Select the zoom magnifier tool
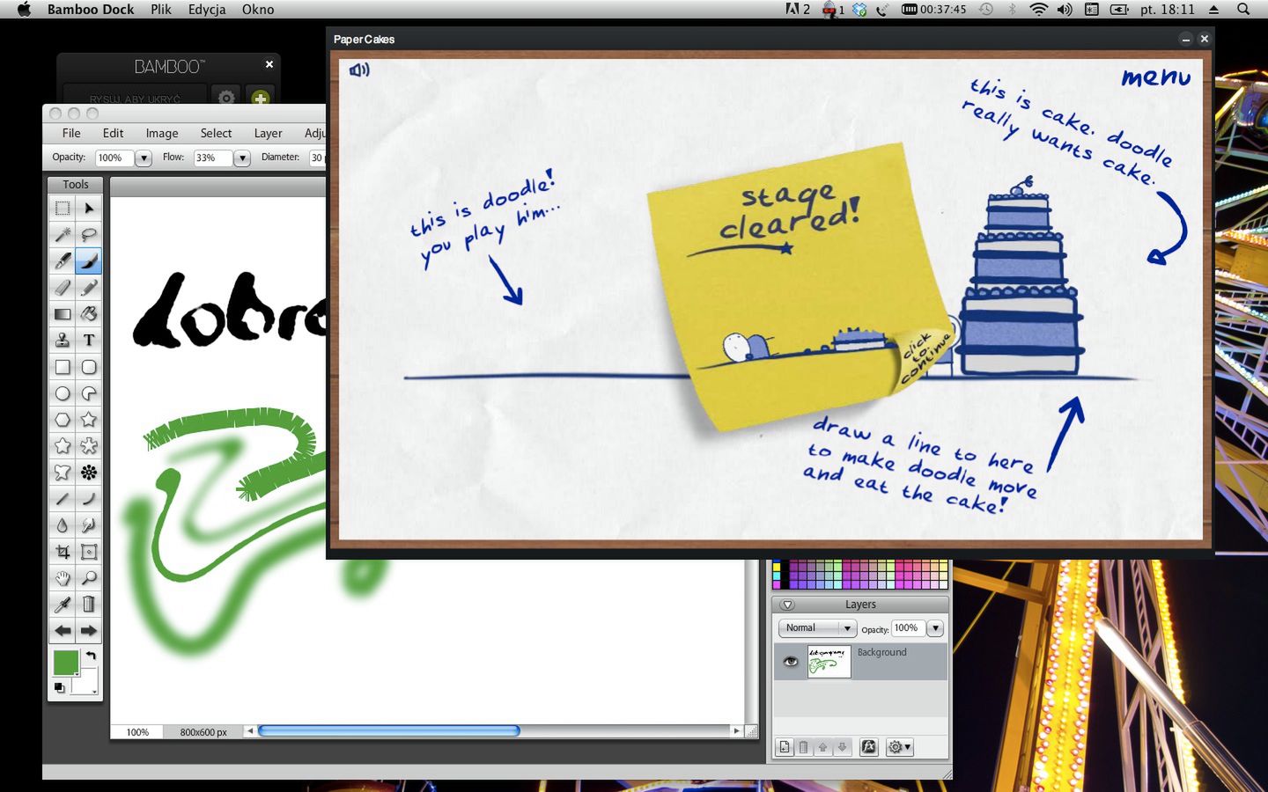 (89, 578)
